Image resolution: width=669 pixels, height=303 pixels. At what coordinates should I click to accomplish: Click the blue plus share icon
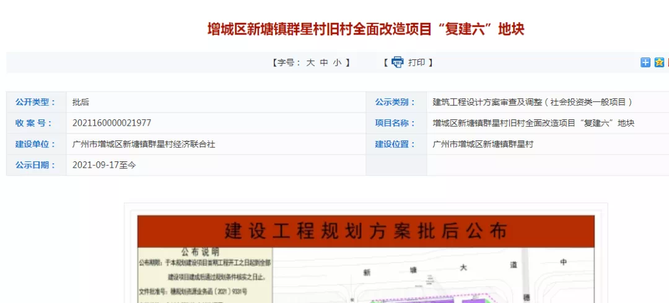[x=645, y=62]
